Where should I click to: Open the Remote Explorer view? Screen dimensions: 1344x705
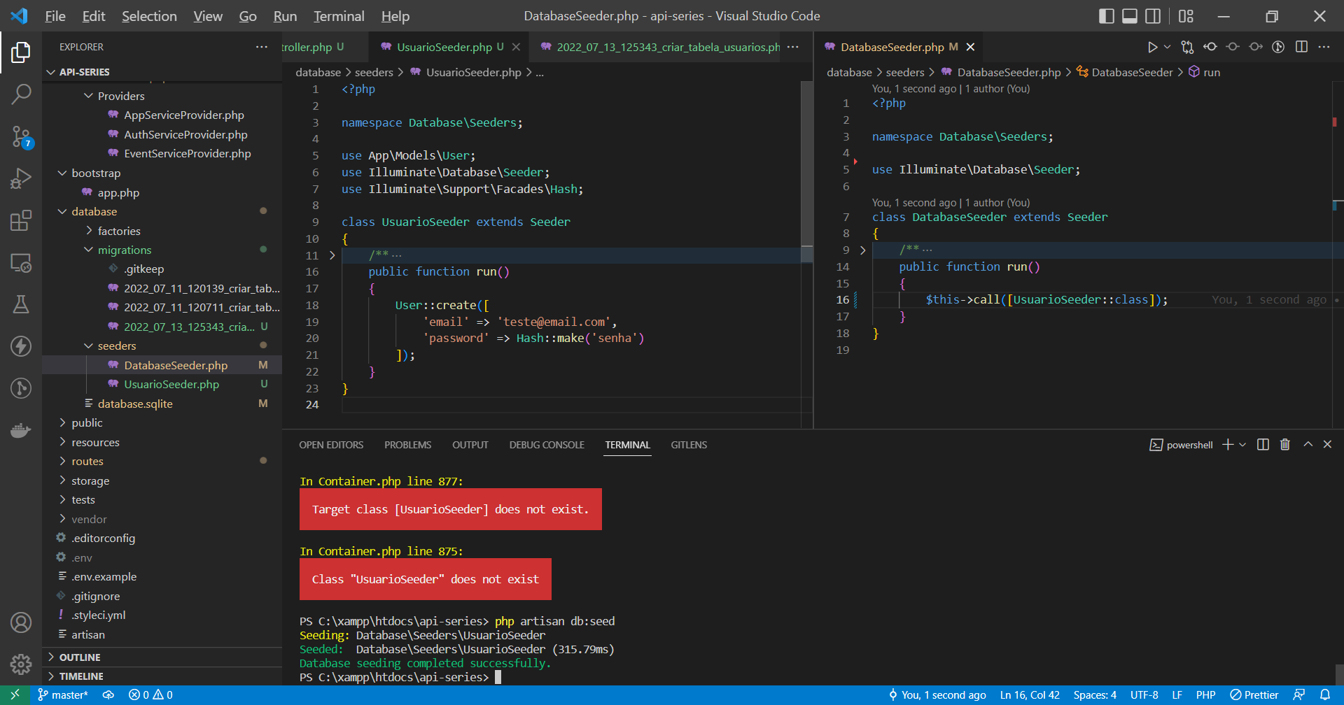(21, 263)
